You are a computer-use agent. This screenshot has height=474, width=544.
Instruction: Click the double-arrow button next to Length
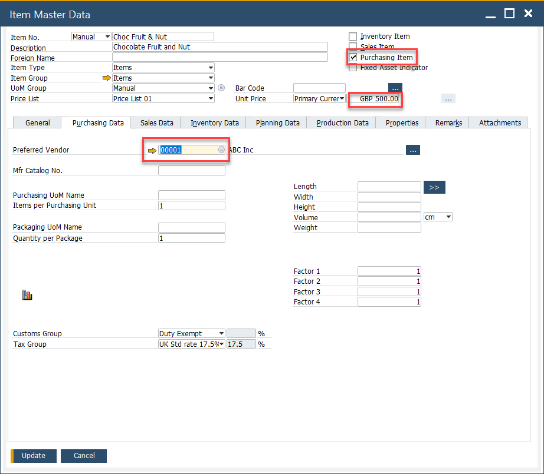click(x=434, y=187)
